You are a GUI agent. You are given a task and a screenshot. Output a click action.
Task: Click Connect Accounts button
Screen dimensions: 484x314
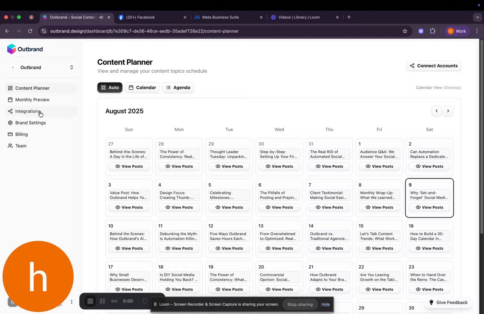tap(434, 66)
